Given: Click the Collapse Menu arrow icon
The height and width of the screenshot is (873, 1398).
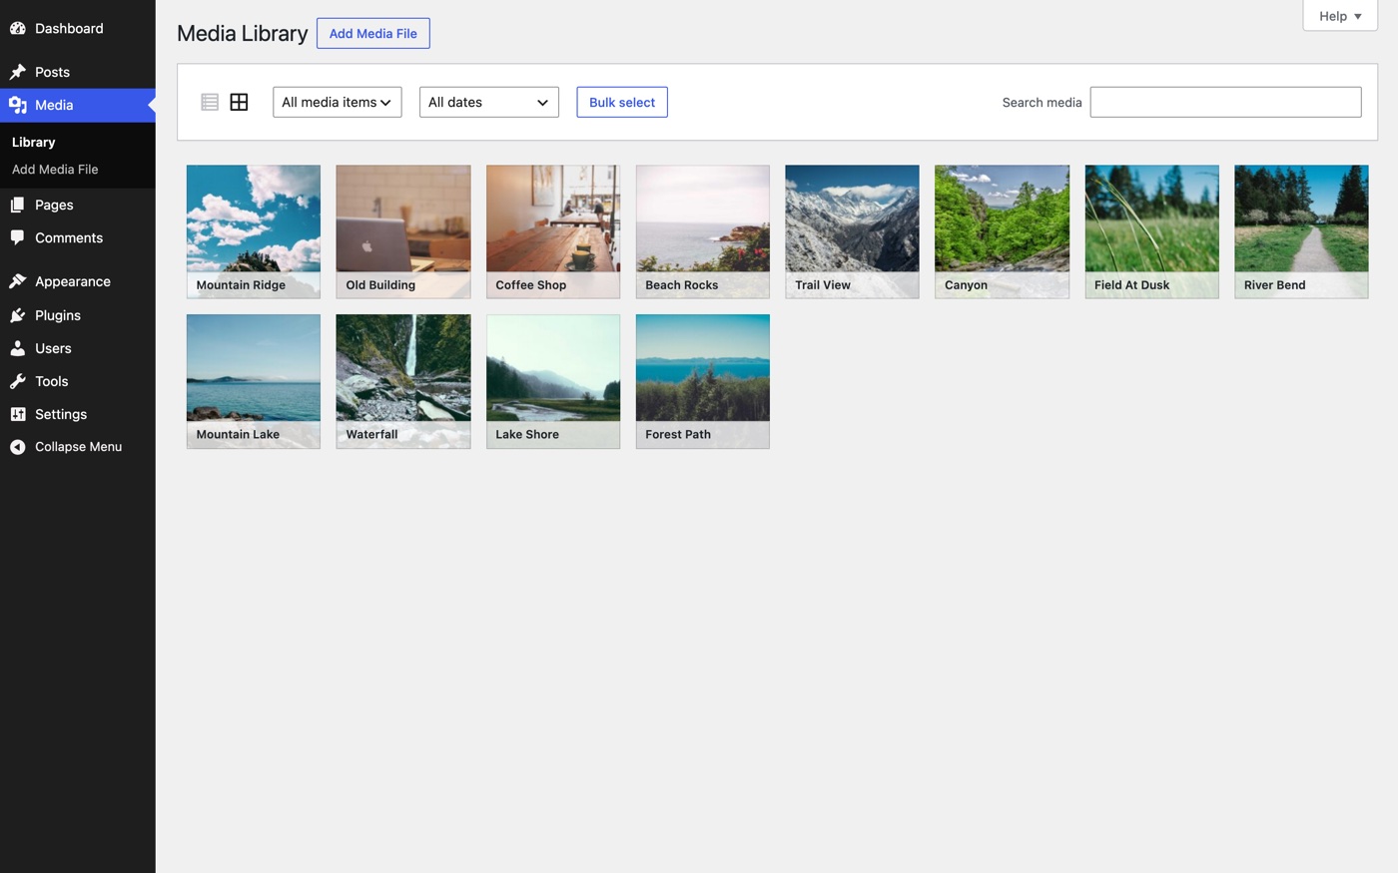Looking at the screenshot, I should (18, 447).
